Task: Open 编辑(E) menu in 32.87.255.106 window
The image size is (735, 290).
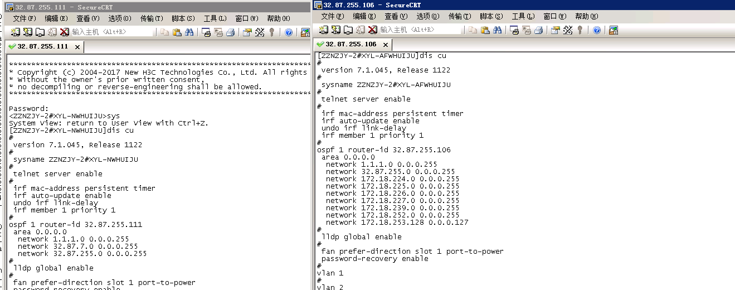Action: [364, 17]
